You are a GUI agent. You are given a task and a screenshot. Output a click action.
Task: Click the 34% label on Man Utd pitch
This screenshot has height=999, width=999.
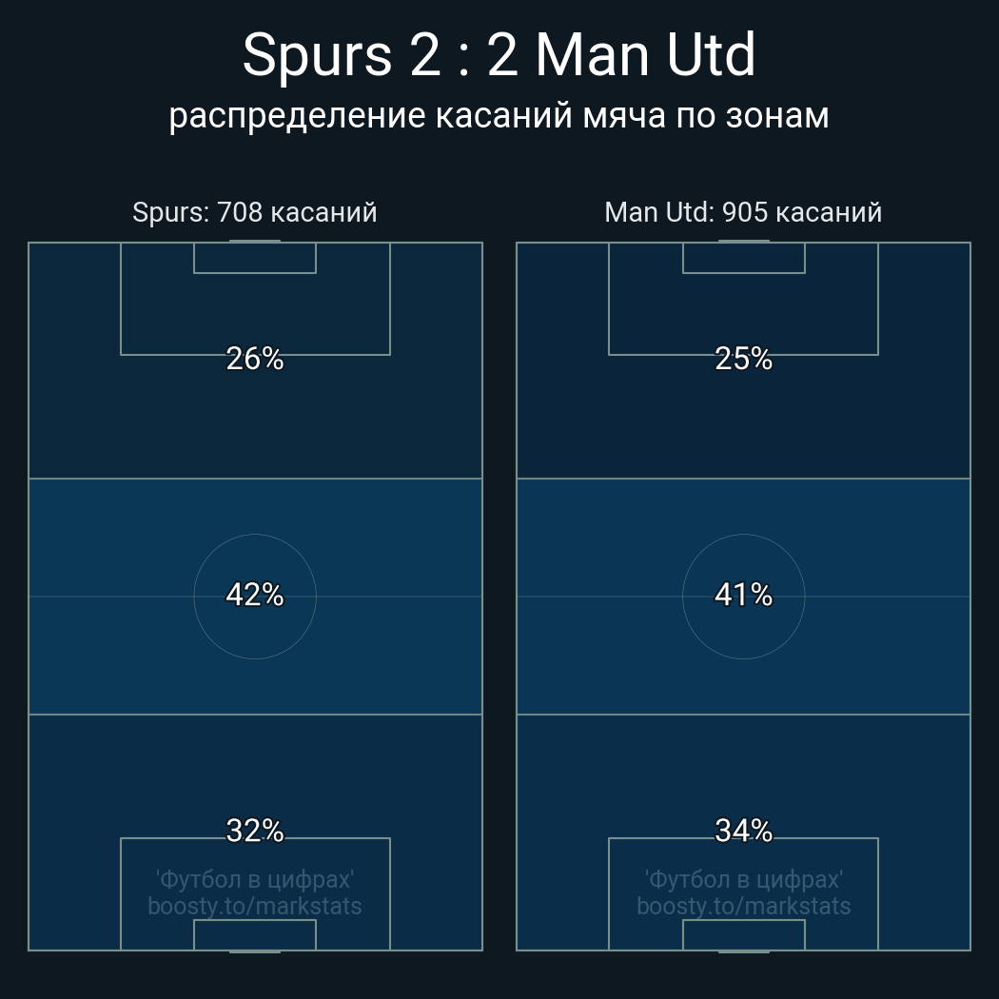coord(743,831)
